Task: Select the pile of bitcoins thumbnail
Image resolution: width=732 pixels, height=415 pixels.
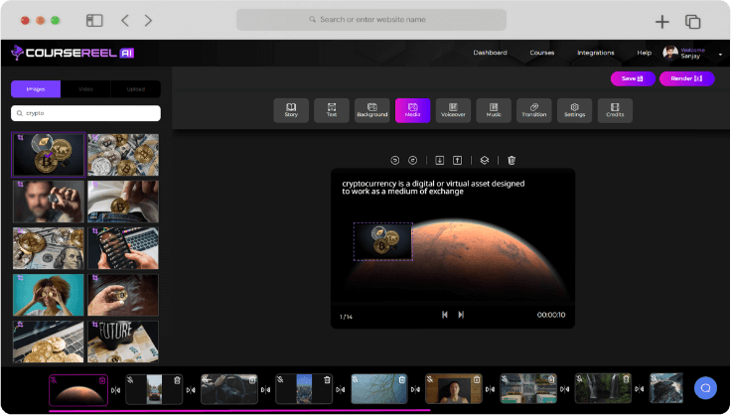Action: point(123,155)
